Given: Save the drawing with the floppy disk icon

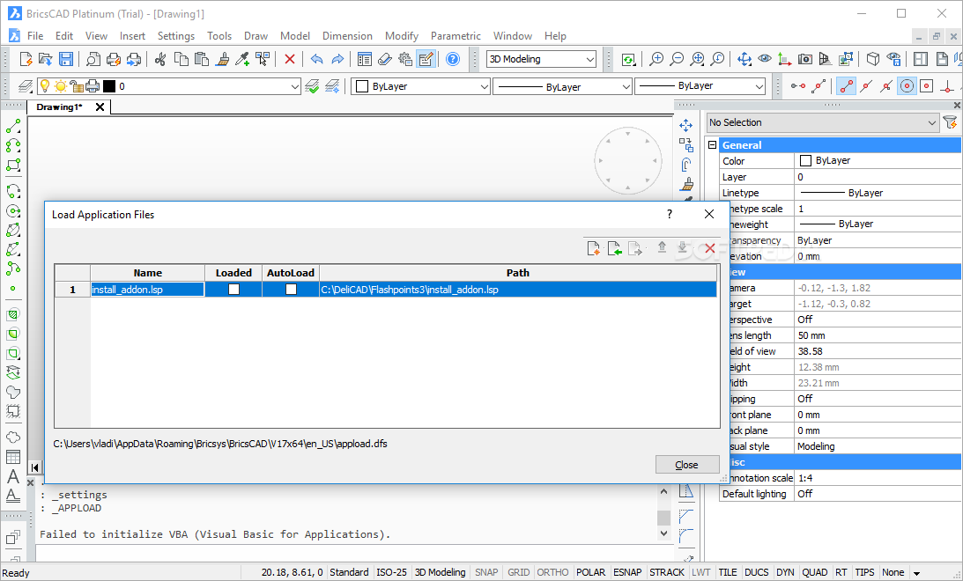Looking at the screenshot, I should pos(66,59).
